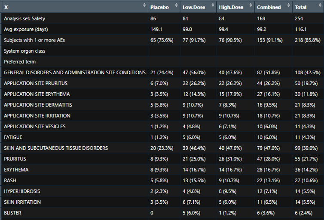This screenshot has width=324, height=220.
Task: Click the 'SKIN AND SUBCUTANEOUS TISSUE DISORDERS' row
Action: [x=56, y=148]
